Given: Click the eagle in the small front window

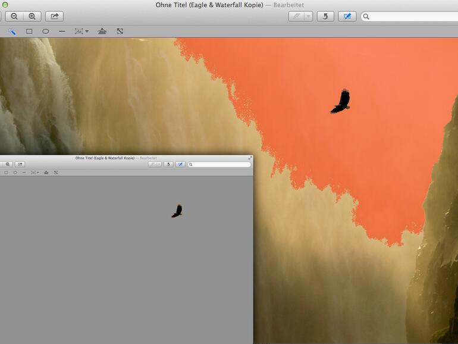Looking at the screenshot, I should [x=177, y=211].
